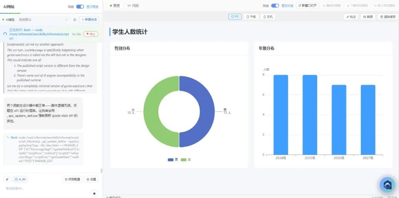Select the 手机 device view
This screenshot has height=198, width=399.
click(268, 17)
